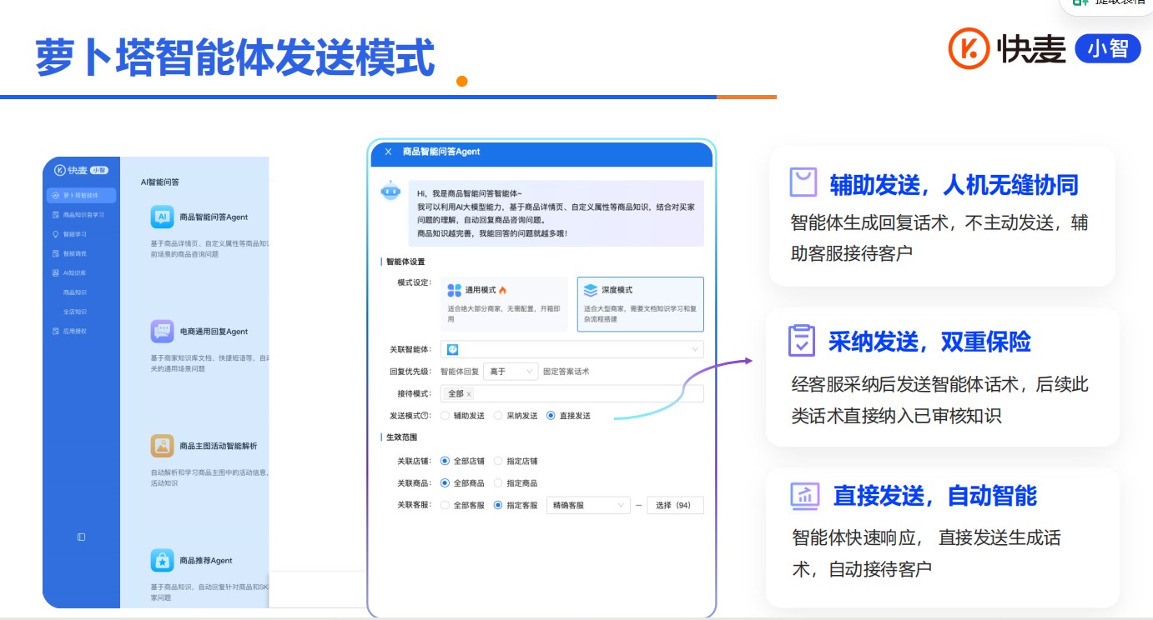Click the 智能体设置 section label

405,262
